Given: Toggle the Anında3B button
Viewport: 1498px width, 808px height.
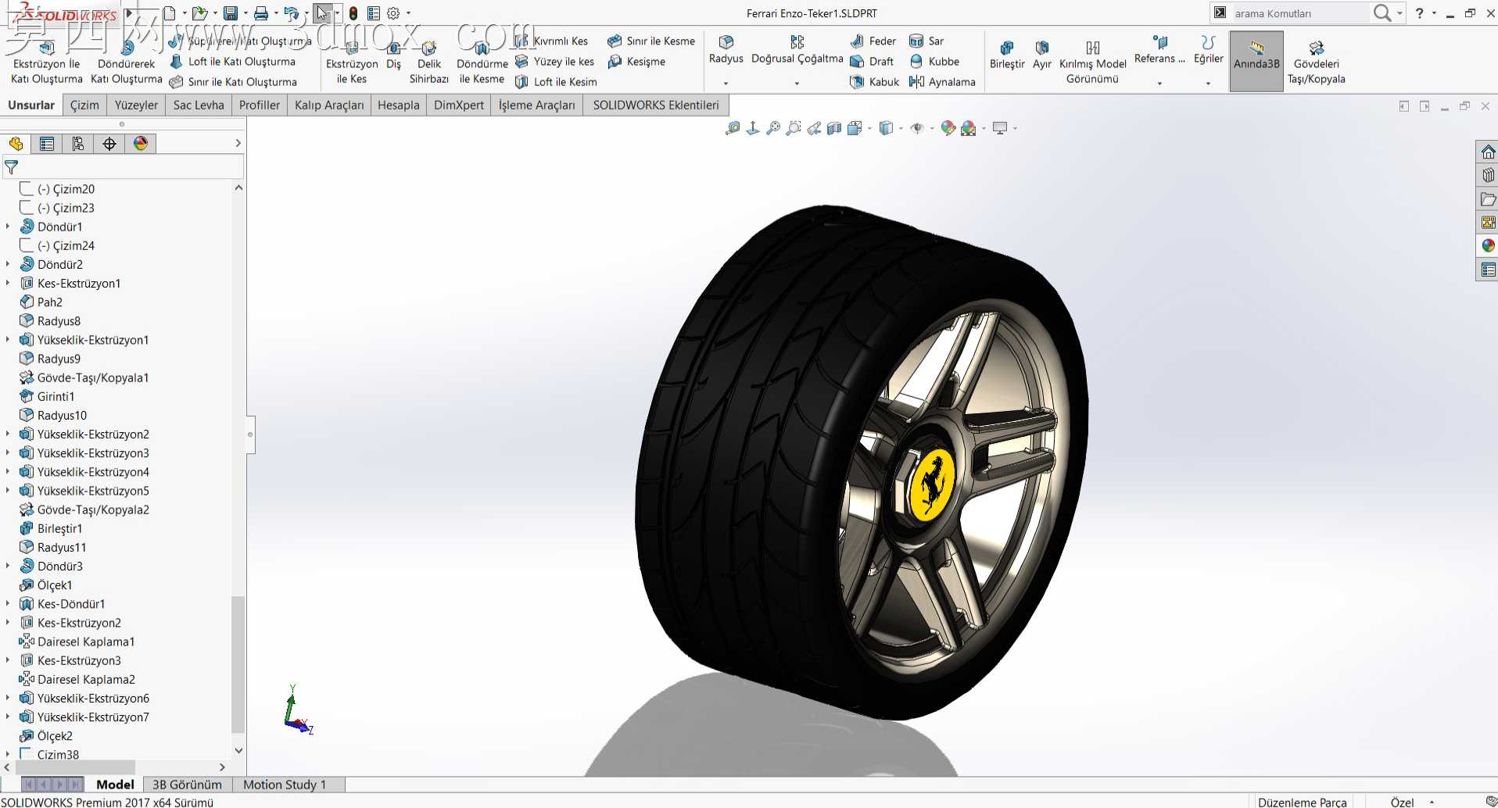Looking at the screenshot, I should tap(1256, 61).
